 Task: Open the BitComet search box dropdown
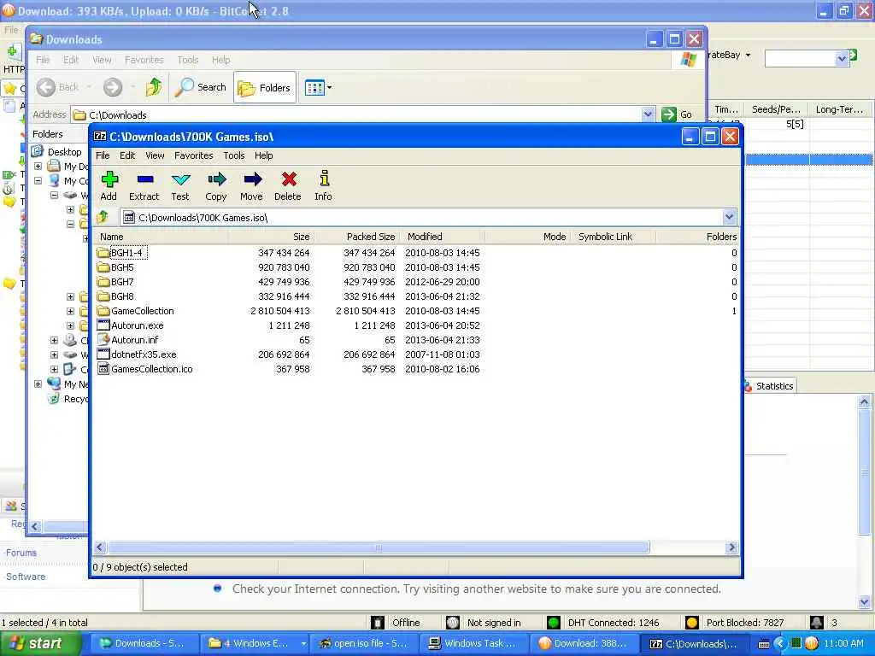point(842,58)
